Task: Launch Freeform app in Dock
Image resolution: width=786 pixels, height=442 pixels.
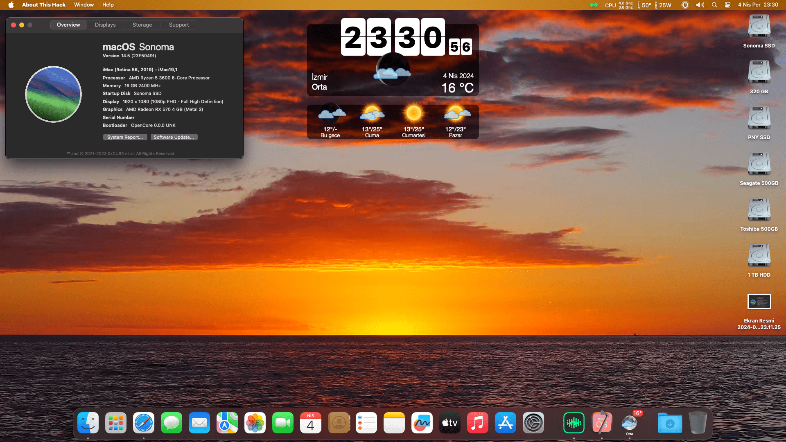Action: pyautogui.click(x=422, y=423)
